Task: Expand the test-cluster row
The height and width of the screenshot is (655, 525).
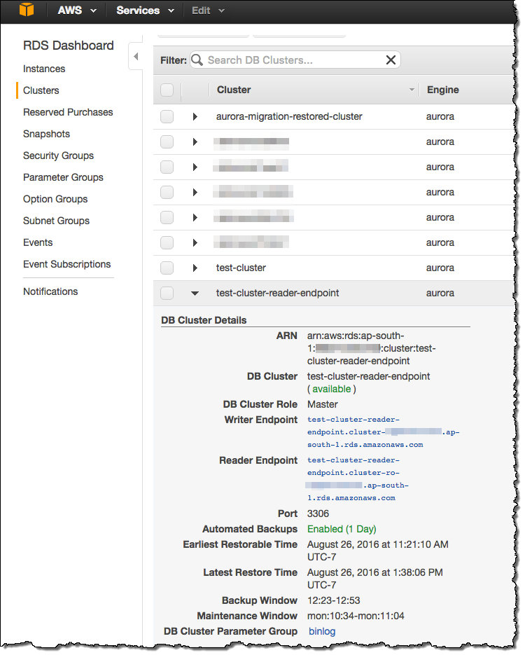Action: [x=195, y=268]
